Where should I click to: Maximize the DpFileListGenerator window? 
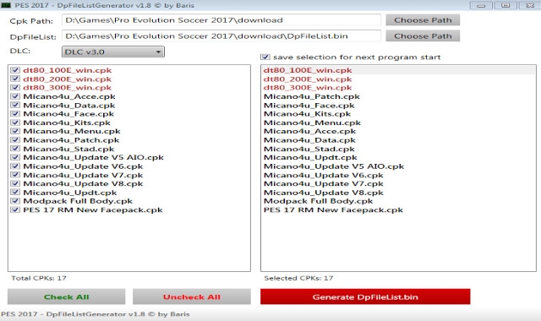tap(505, 5)
